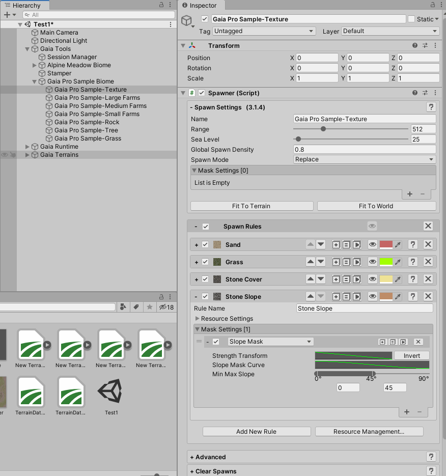Filter project by label tag icon
Image resolution: width=446 pixels, height=476 pixels.
point(136,307)
